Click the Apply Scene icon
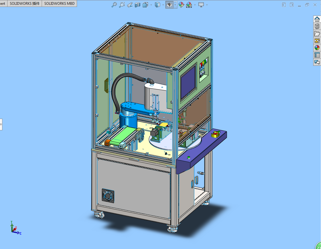This screenshot has height=249, width=321. [x=189, y=5]
